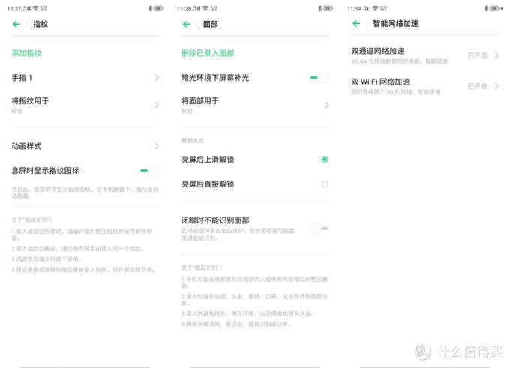Go back from the 面部 screen
Screen dimensions: 510x368
pos(186,24)
